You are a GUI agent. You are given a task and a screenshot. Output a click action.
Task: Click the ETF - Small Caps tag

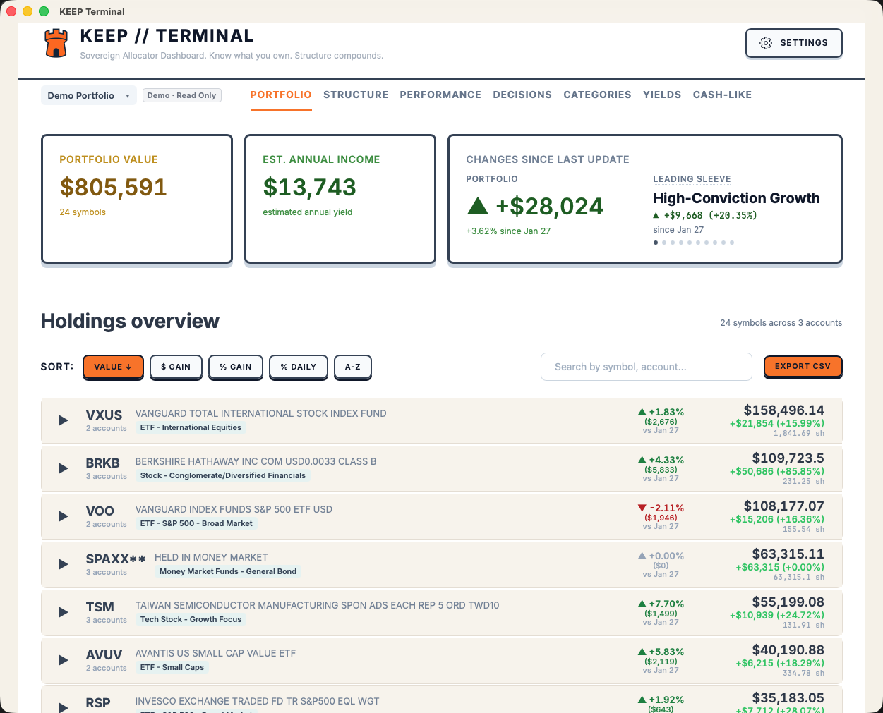172,667
